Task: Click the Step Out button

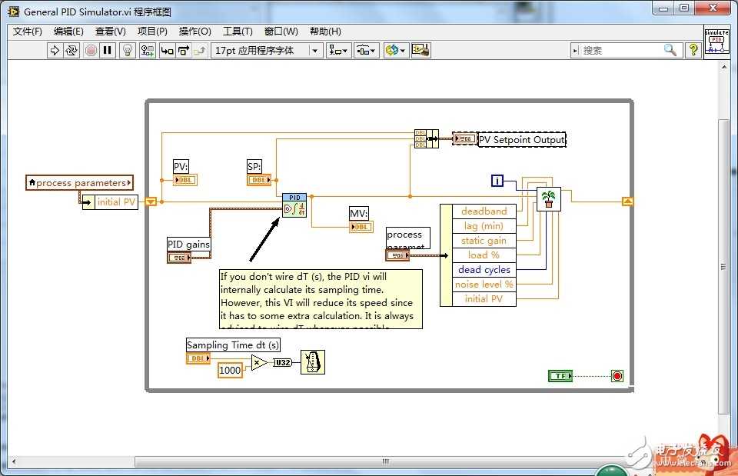Action: [200, 50]
